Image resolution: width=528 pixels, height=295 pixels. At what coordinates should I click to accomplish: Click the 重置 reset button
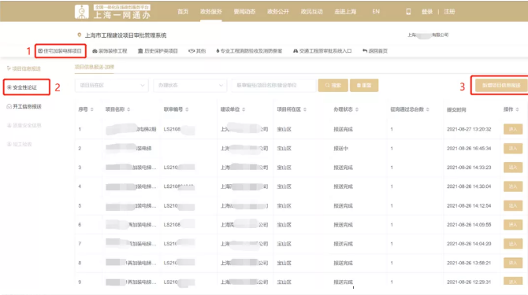coord(364,85)
